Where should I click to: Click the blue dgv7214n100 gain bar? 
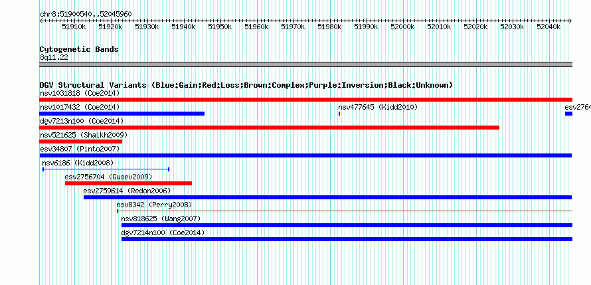347,239
